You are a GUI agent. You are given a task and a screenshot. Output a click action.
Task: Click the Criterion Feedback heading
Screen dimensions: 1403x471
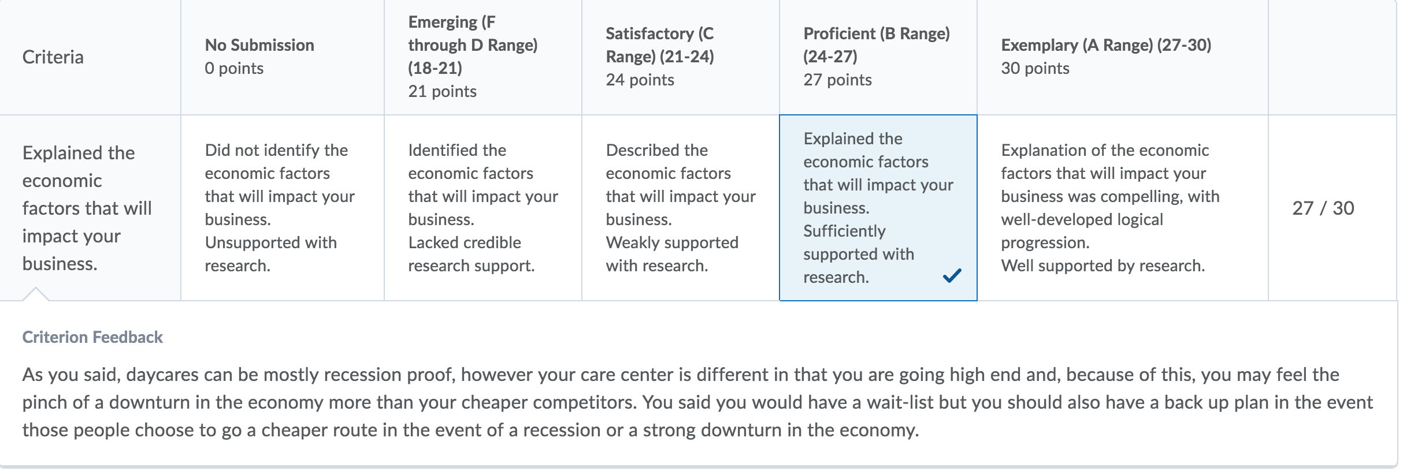[92, 337]
